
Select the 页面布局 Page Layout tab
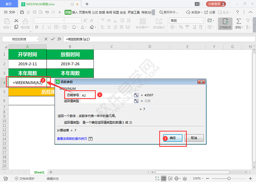click(x=85, y=12)
